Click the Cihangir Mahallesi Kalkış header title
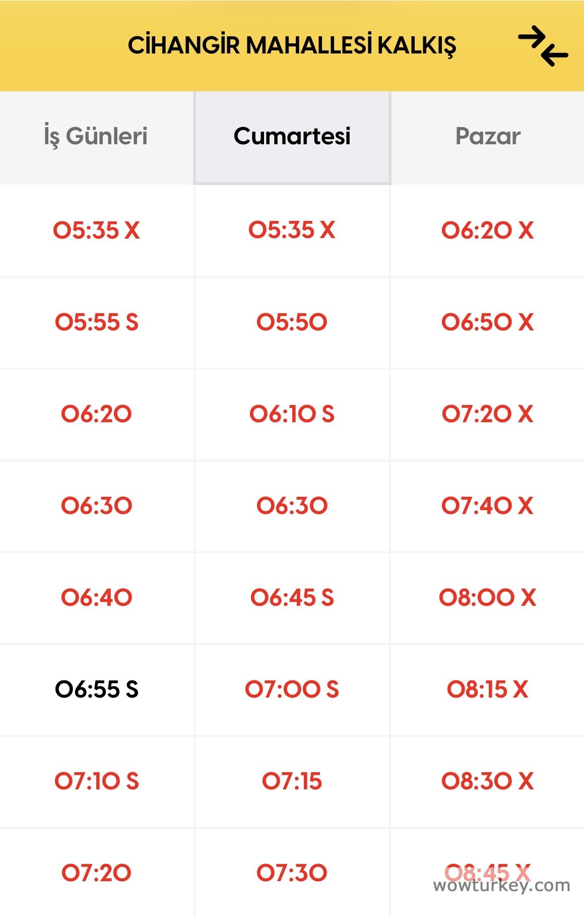Image resolution: width=584 pixels, height=917 pixels. [292, 45]
